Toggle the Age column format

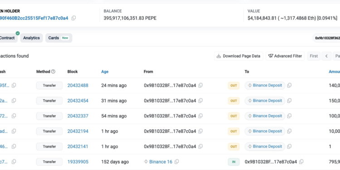(x=105, y=72)
